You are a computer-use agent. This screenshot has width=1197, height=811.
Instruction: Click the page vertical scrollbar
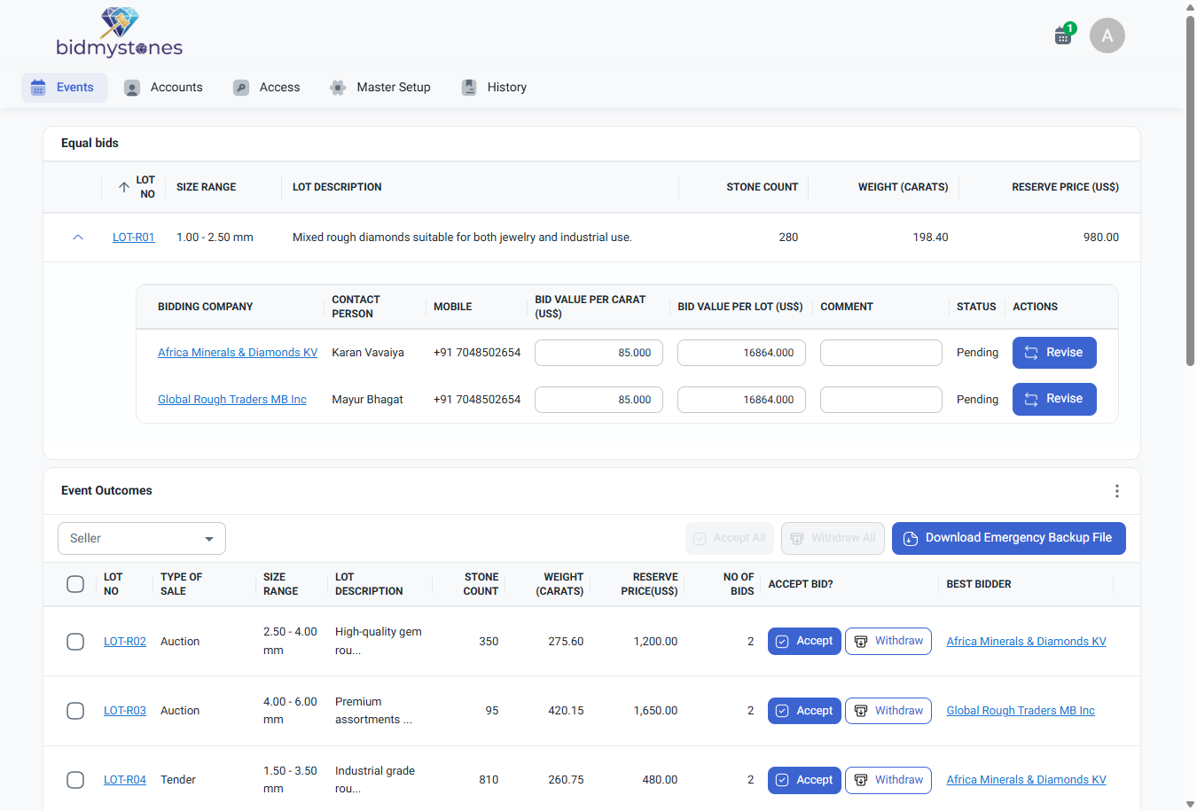[1190, 191]
